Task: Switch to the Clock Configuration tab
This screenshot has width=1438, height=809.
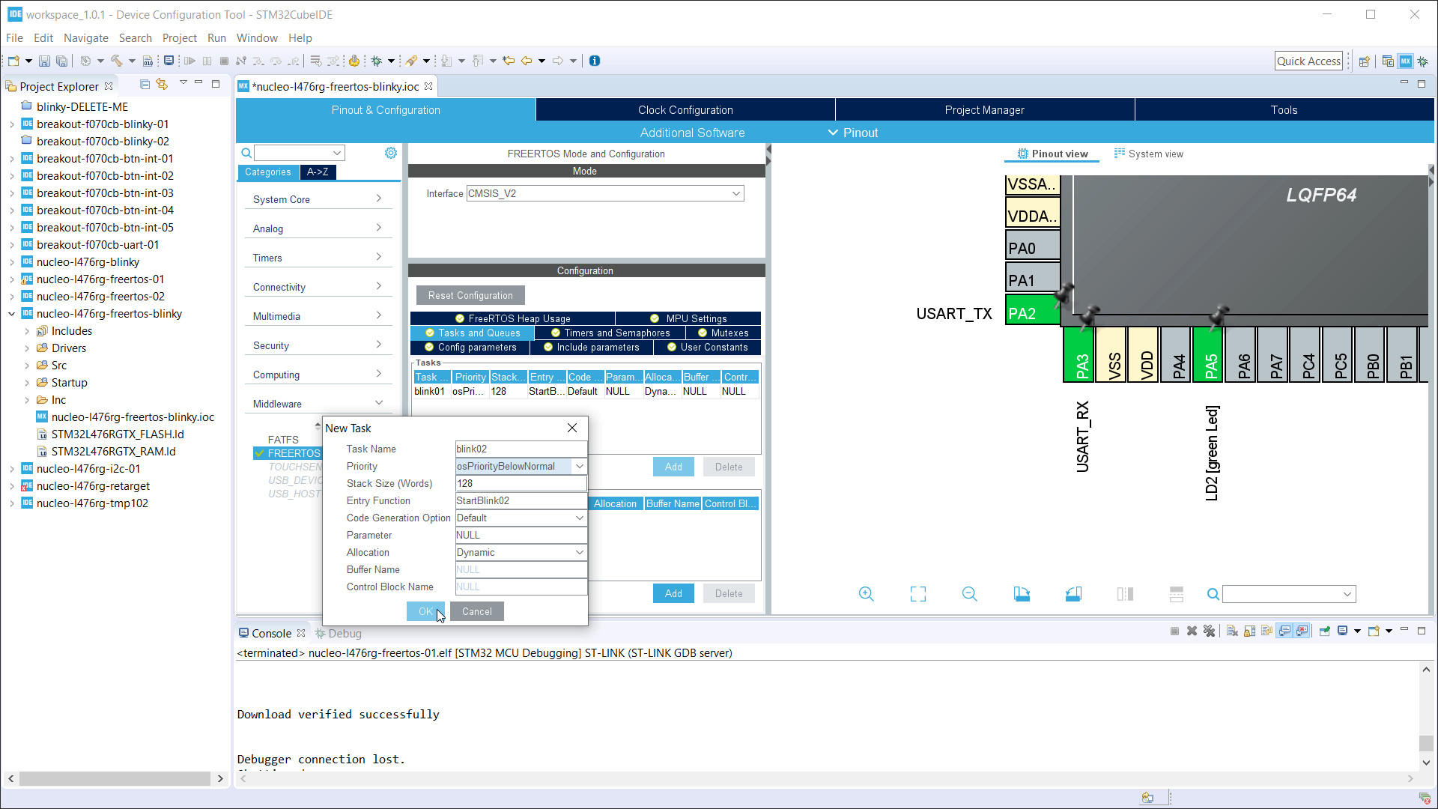Action: 685,109
